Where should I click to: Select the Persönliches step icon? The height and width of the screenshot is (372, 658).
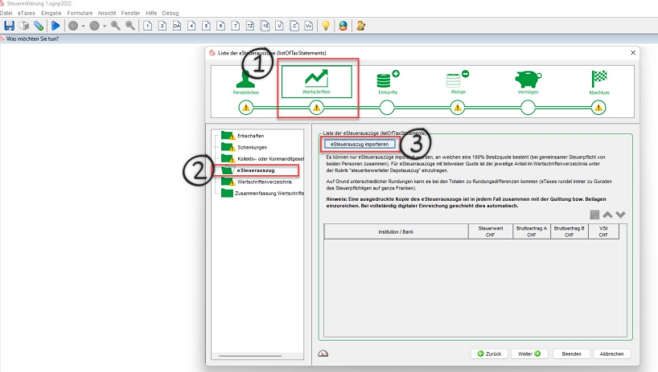[245, 82]
